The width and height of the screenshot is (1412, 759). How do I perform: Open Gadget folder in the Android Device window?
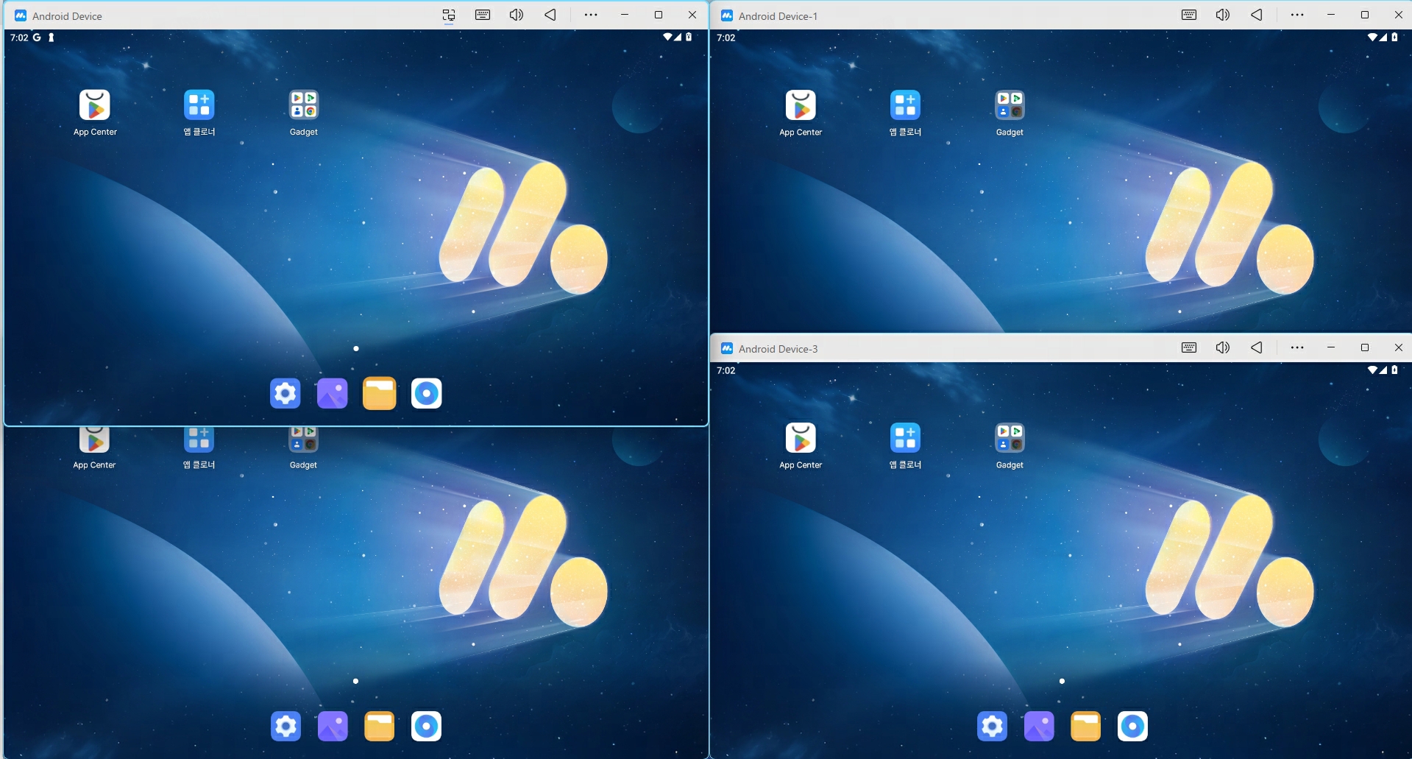304,105
